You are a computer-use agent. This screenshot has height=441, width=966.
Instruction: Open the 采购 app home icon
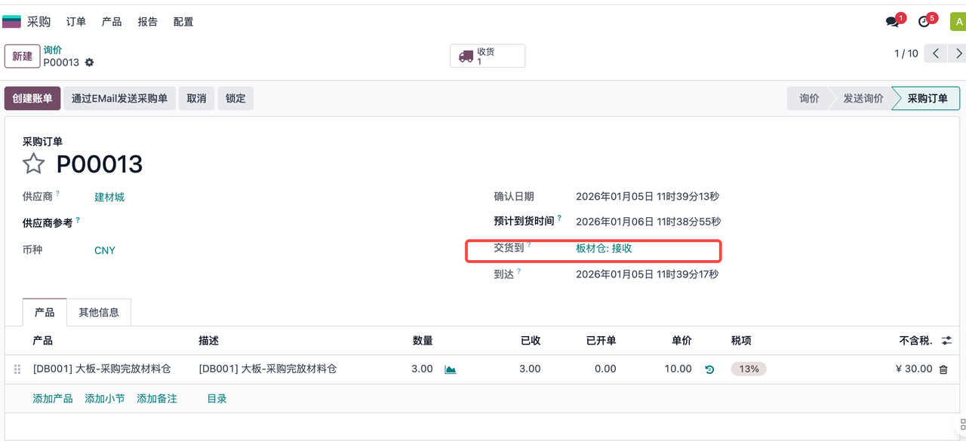coord(11,22)
